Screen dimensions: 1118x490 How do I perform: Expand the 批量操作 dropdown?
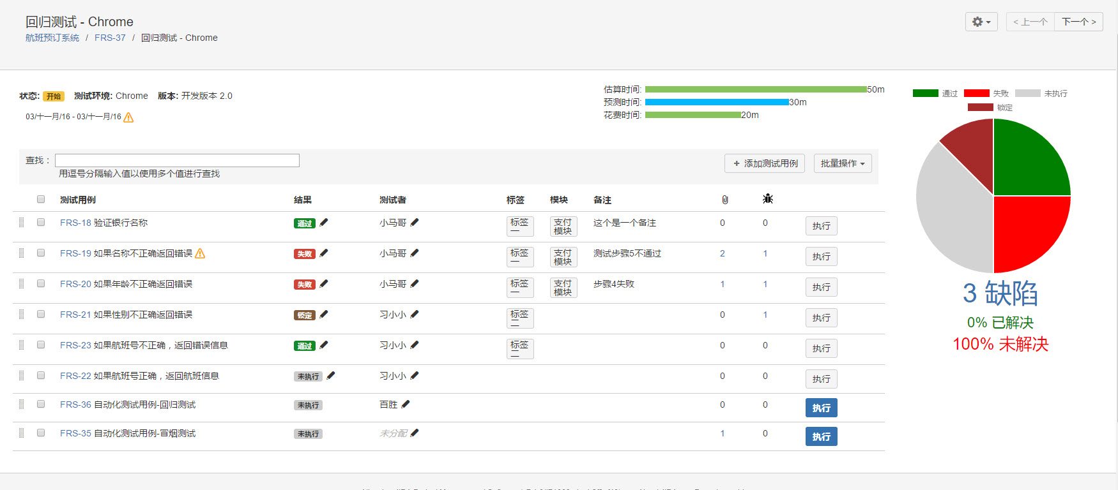(x=843, y=163)
